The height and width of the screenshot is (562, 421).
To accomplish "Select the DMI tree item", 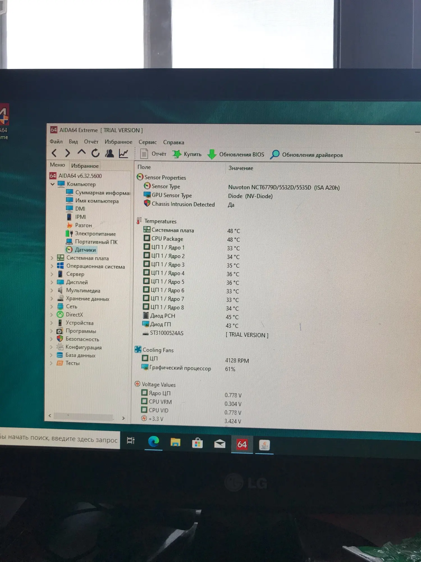I will (x=76, y=209).
